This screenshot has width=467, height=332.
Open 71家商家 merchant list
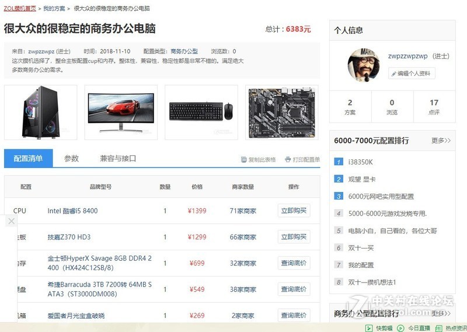pyautogui.click(x=243, y=211)
